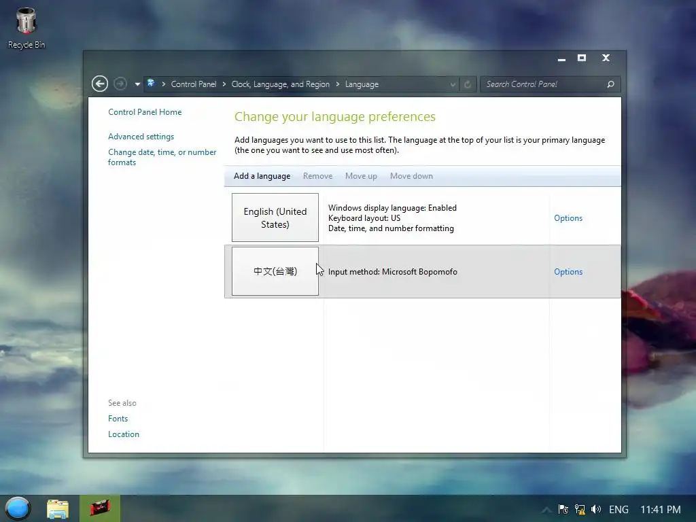Open the Recycle Bin desktop icon
Image resolution: width=696 pixels, height=522 pixels.
(27, 27)
